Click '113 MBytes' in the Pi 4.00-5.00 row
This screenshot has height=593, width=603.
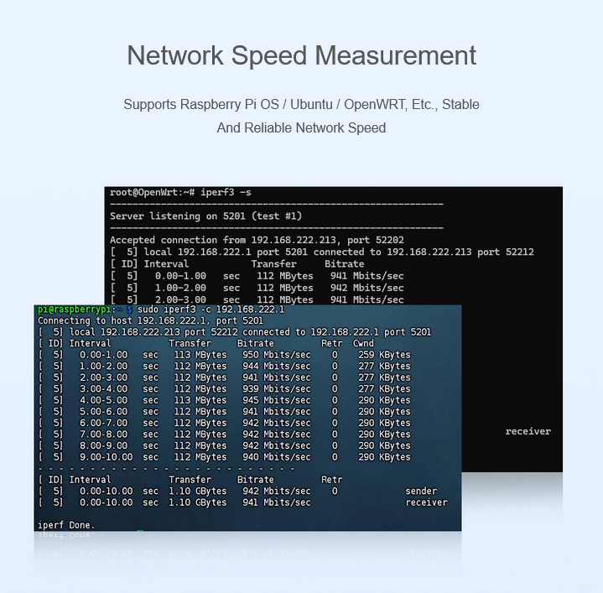pos(200,400)
